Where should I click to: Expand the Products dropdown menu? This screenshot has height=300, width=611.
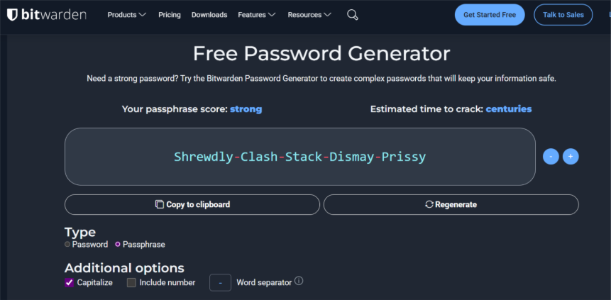coord(127,15)
